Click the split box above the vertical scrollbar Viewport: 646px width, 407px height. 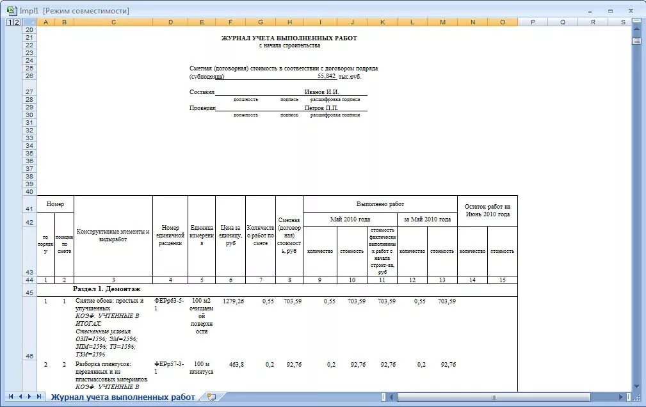(x=636, y=22)
